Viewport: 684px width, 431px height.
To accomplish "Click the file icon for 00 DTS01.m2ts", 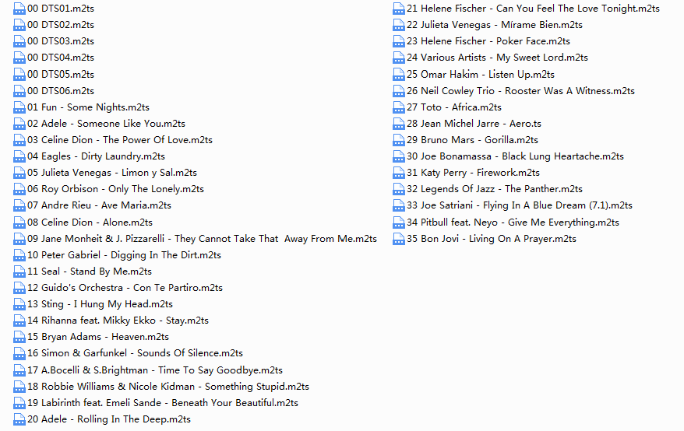I will point(19,9).
